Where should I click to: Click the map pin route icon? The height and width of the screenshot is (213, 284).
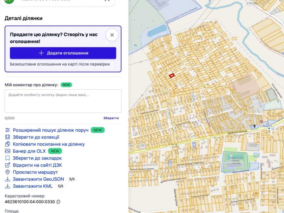coord(7,172)
